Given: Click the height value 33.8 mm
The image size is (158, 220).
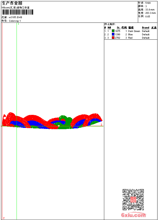Looking at the screenshot, I should click(x=150, y=10).
